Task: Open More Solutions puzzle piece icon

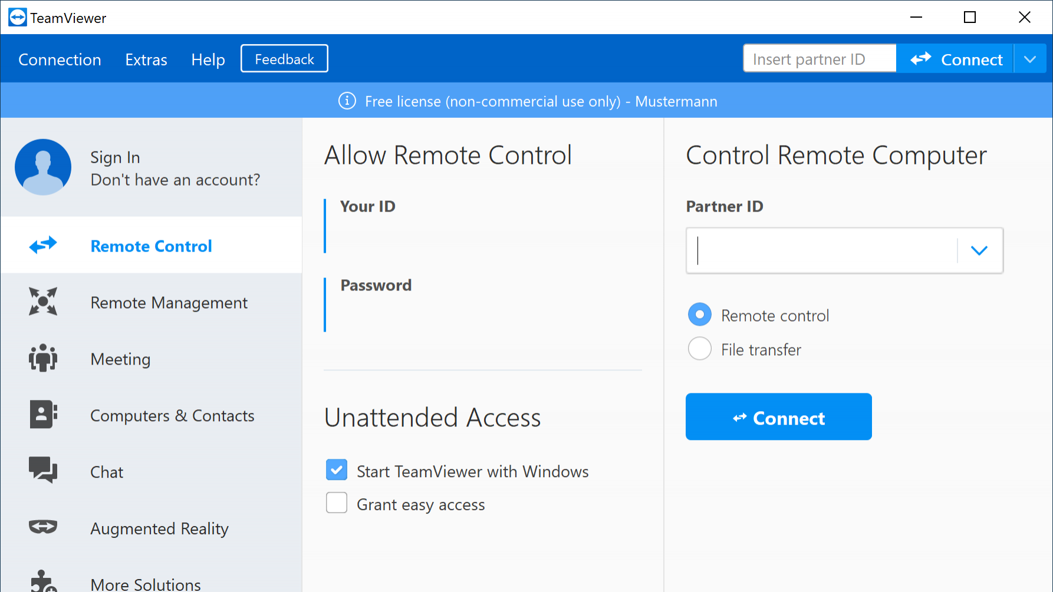Action: pyautogui.click(x=43, y=581)
